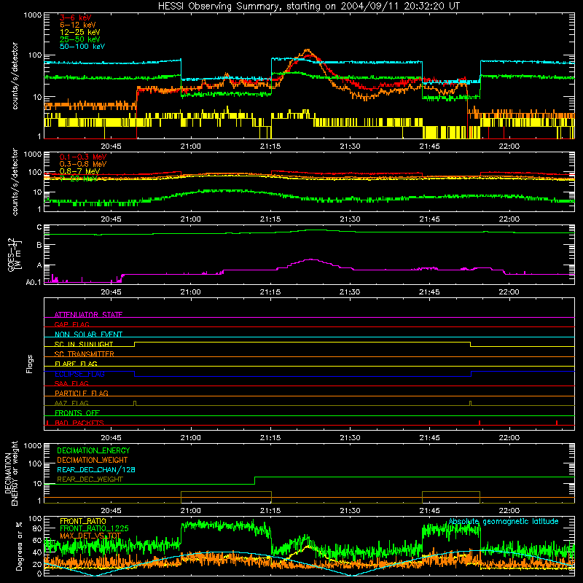Click 21:00 time tick under MeV panel
The width and height of the screenshot is (583, 583).
point(191,219)
